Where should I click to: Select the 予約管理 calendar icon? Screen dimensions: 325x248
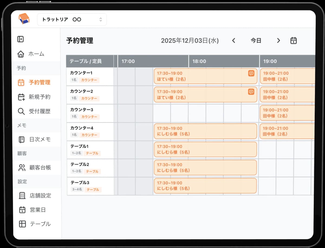(22, 82)
